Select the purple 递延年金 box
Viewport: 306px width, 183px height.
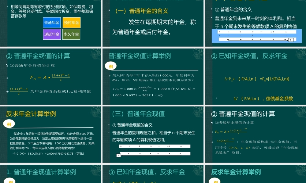(x=51, y=34)
